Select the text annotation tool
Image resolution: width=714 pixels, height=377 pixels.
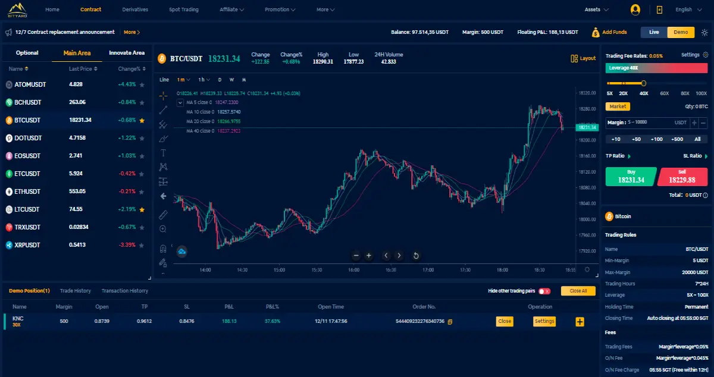163,153
